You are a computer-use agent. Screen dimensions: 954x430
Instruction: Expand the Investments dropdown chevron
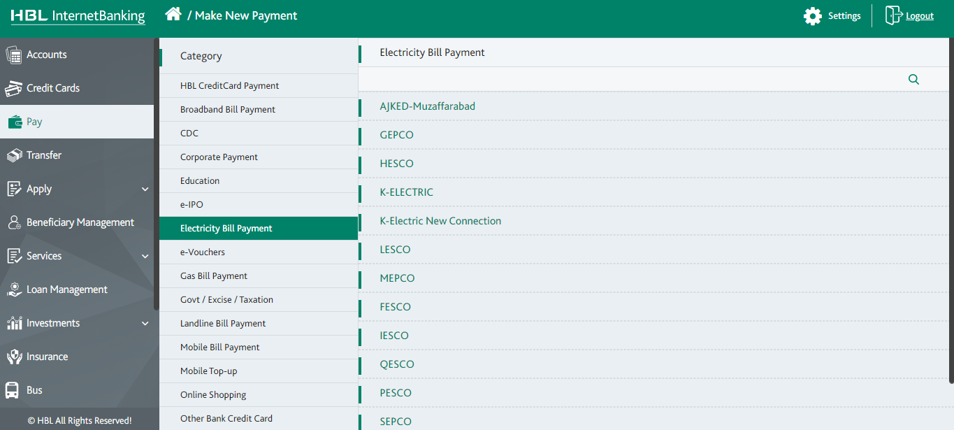pyautogui.click(x=145, y=323)
